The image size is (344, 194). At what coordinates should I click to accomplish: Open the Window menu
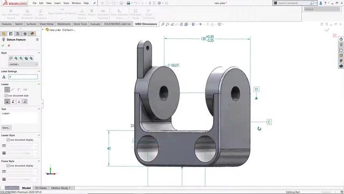(76, 3)
